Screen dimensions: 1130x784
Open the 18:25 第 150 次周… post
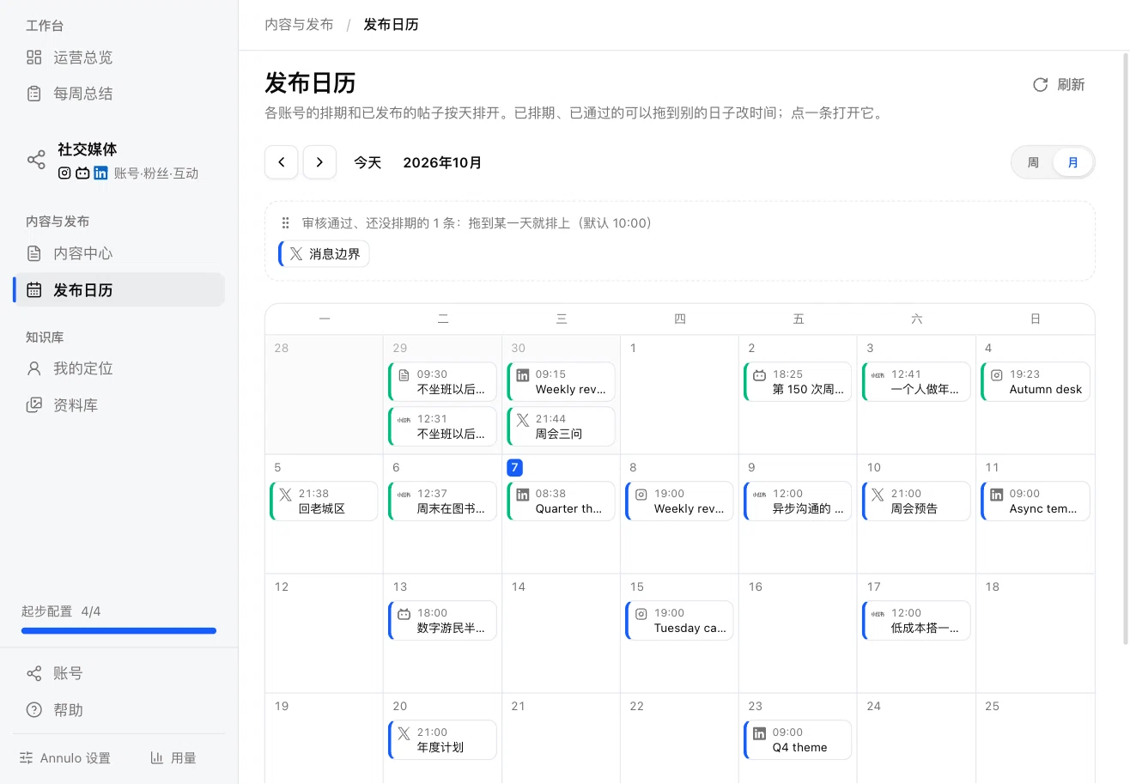point(798,381)
